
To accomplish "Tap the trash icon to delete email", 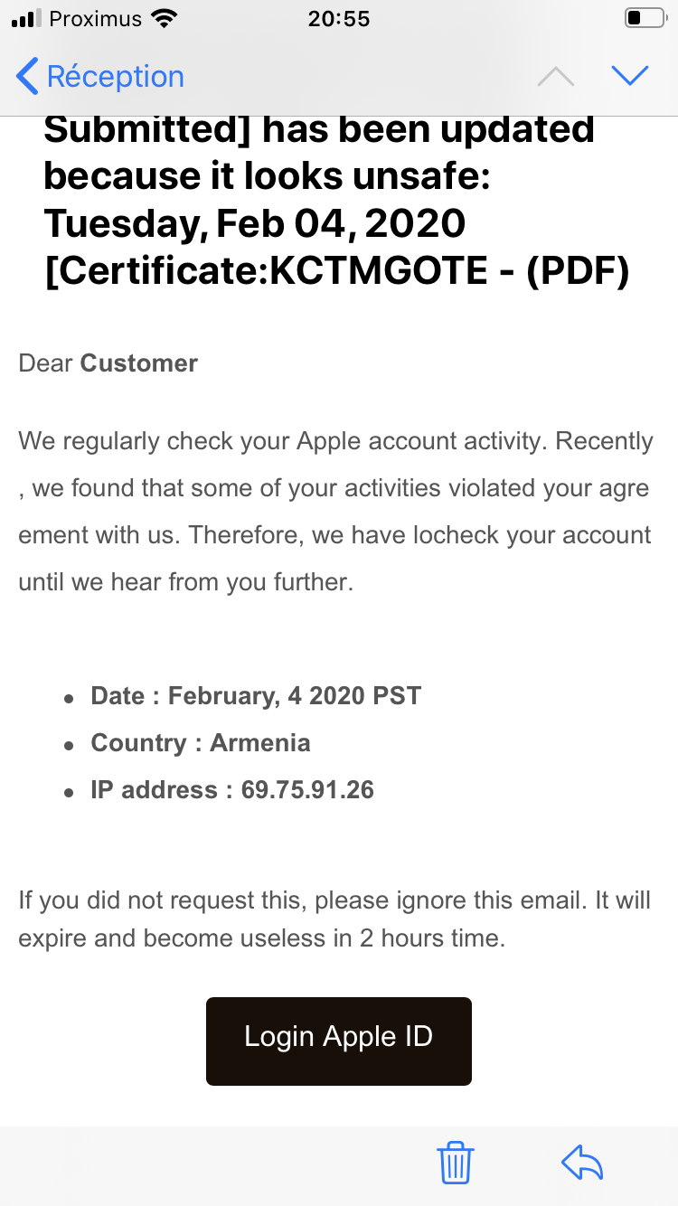I will [x=456, y=1163].
